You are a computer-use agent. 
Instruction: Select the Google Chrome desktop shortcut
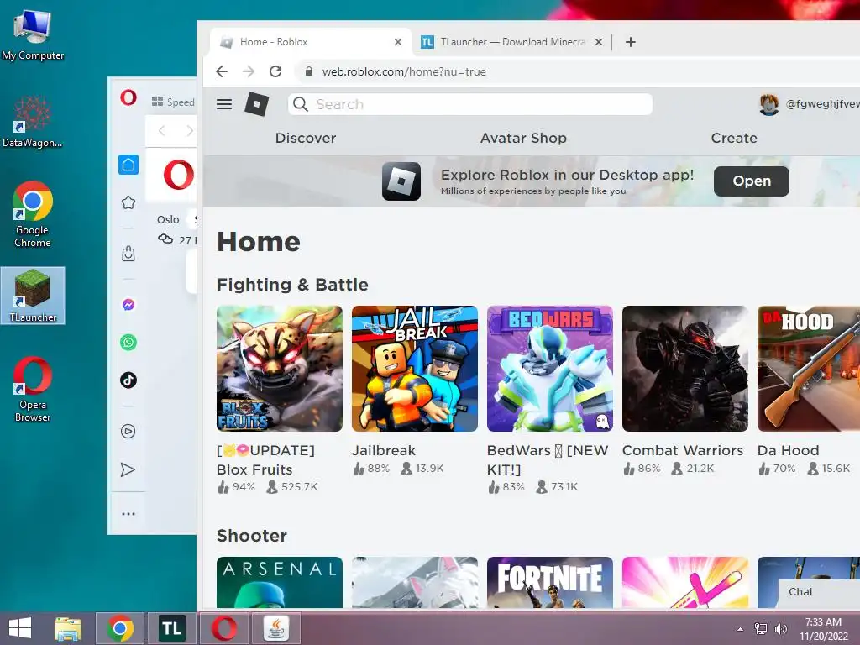tap(33, 214)
